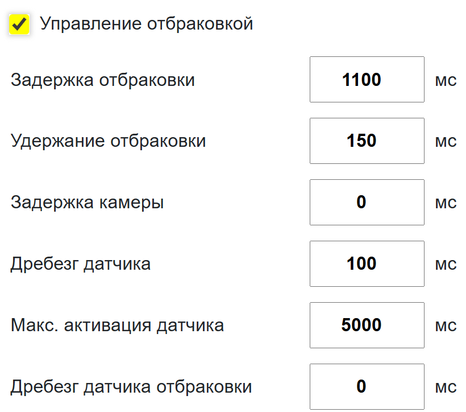Click the Задержка отбраковки label

pyautogui.click(x=103, y=80)
